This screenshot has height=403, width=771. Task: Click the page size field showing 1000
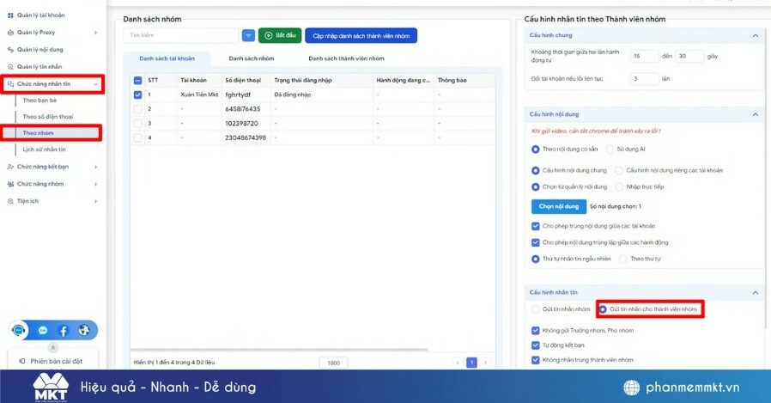(x=333, y=363)
